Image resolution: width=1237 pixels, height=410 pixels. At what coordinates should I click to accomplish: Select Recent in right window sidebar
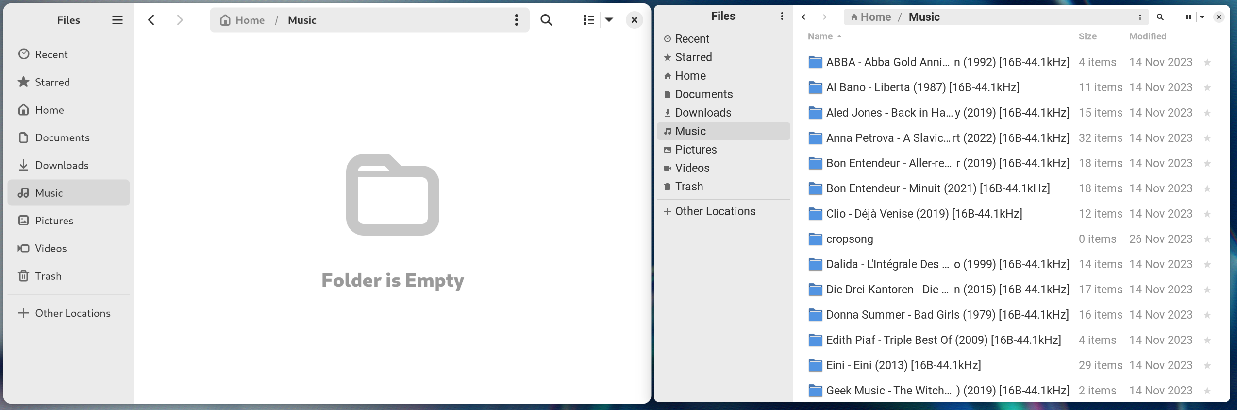pos(723,39)
